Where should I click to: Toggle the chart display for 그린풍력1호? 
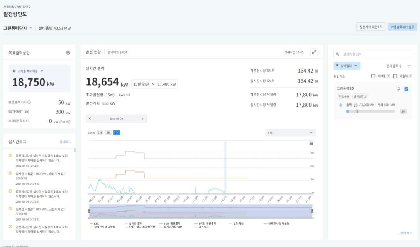click(x=406, y=89)
